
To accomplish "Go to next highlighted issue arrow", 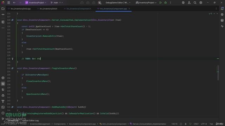I will pyautogui.click(x=217, y=14).
